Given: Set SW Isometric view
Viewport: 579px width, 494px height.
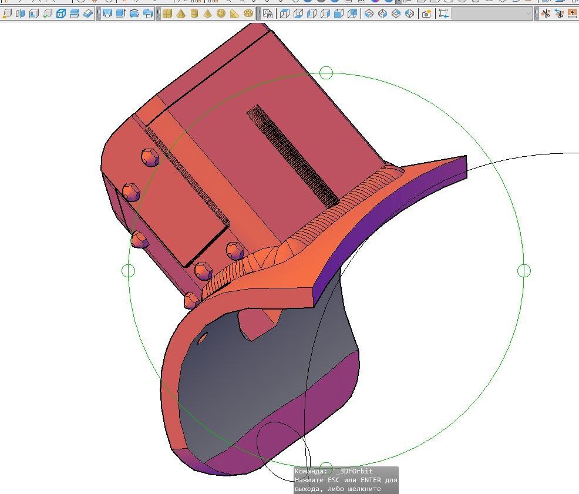Looking at the screenshot, I should 369,14.
